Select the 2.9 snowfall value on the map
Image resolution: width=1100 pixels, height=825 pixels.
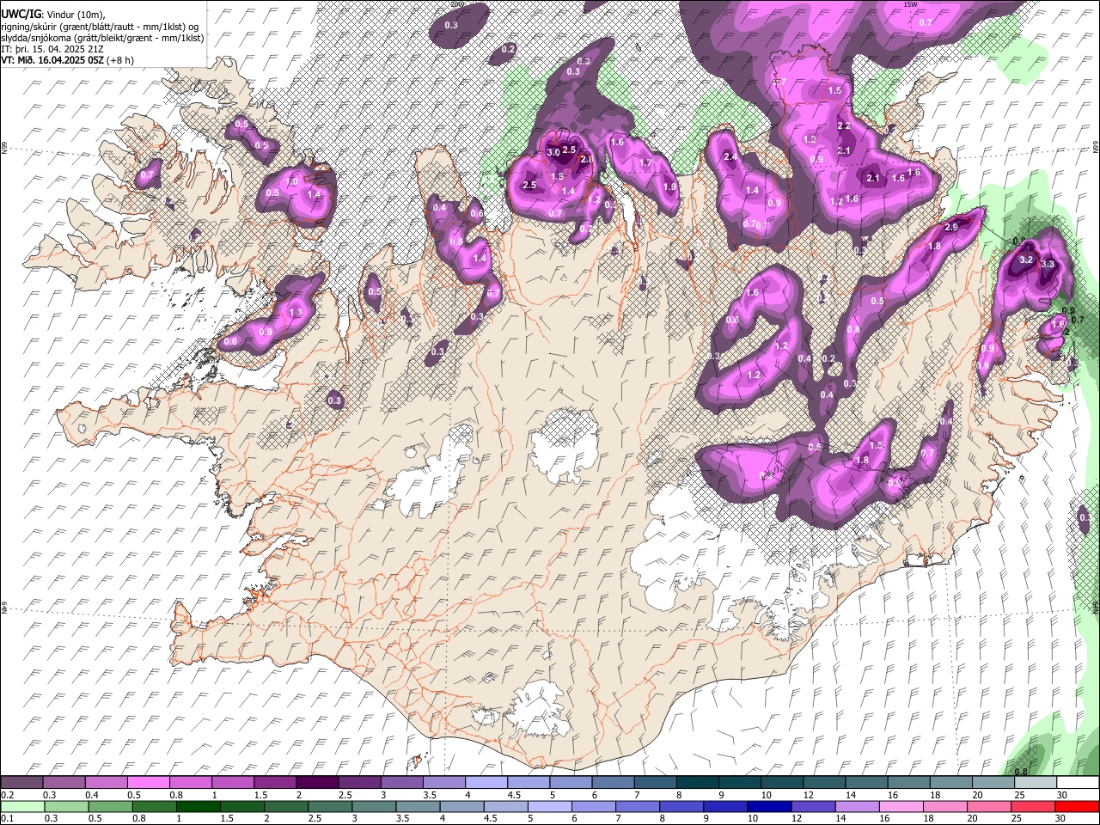pyautogui.click(x=950, y=228)
